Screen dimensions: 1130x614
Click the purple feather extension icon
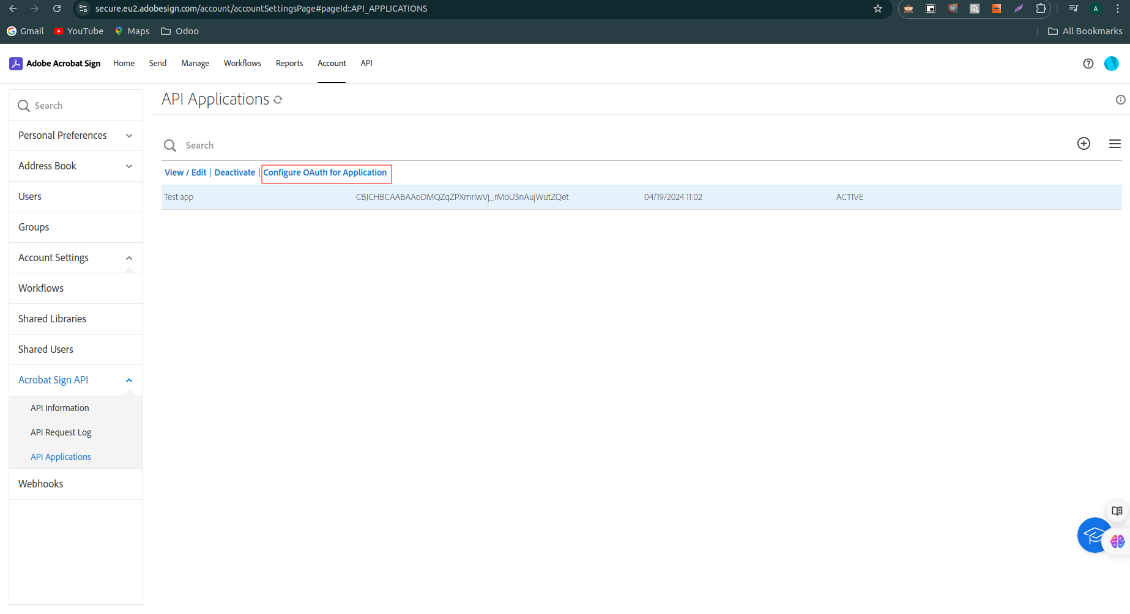pyautogui.click(x=1019, y=9)
